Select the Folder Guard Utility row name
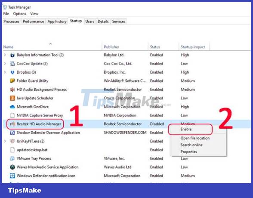 (x=32, y=81)
